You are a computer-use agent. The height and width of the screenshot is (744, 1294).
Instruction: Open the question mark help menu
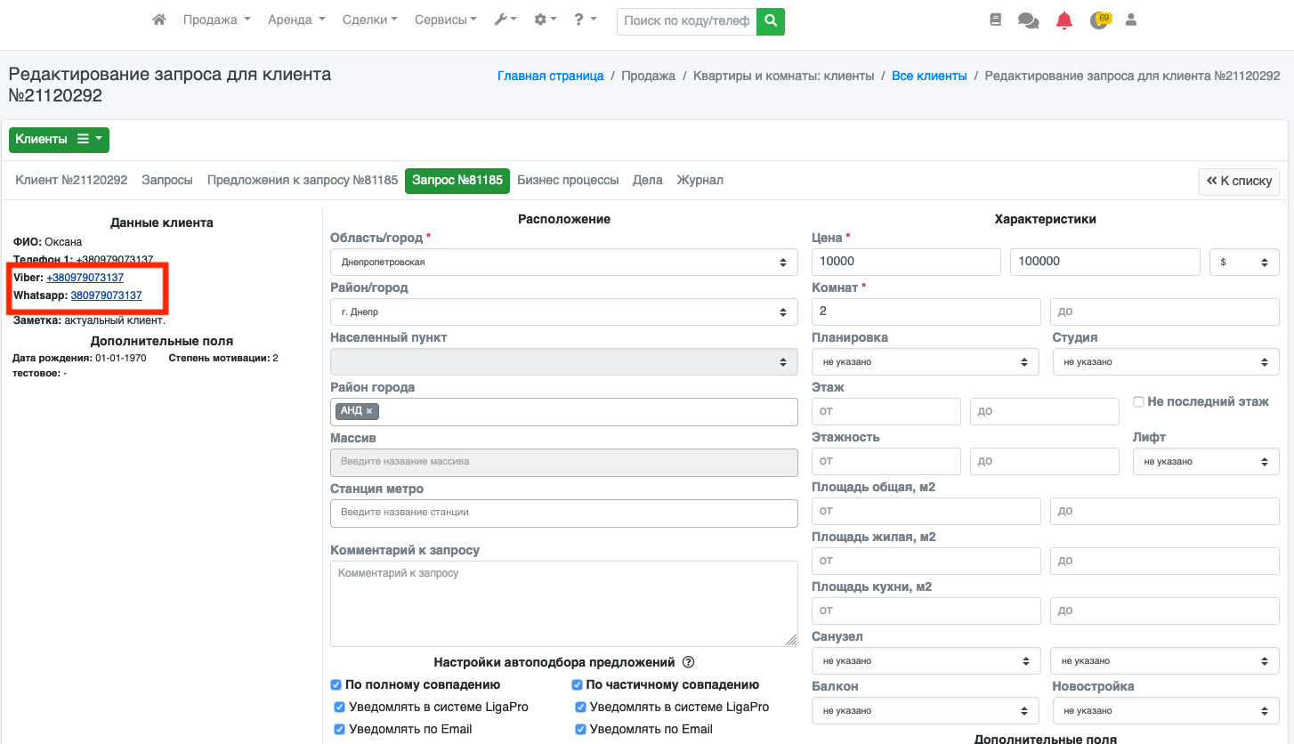tap(585, 20)
